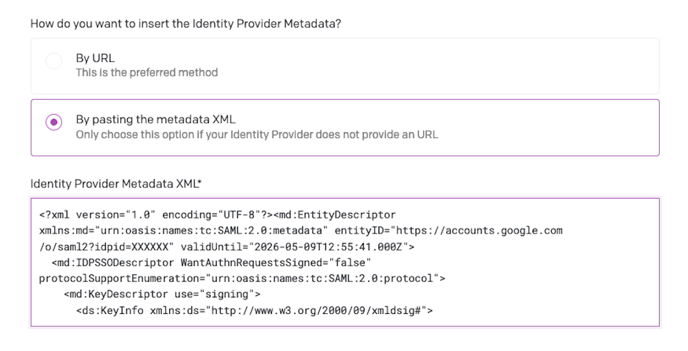This screenshot has width=688, height=351.
Task: Click the accounts.google.com entityID text
Action: [x=479, y=231]
